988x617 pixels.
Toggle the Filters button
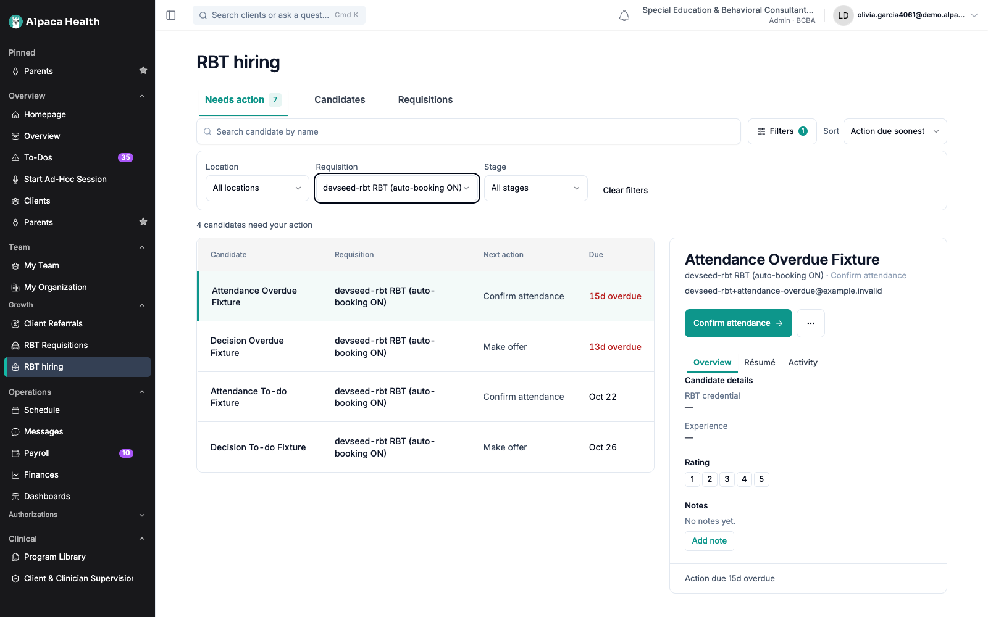[782, 131]
